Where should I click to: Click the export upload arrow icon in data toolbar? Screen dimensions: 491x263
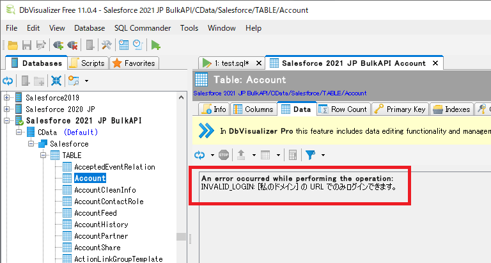click(241, 155)
